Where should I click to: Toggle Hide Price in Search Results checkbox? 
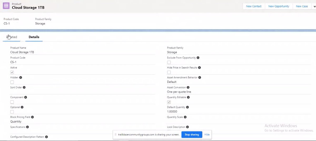click(169, 72)
